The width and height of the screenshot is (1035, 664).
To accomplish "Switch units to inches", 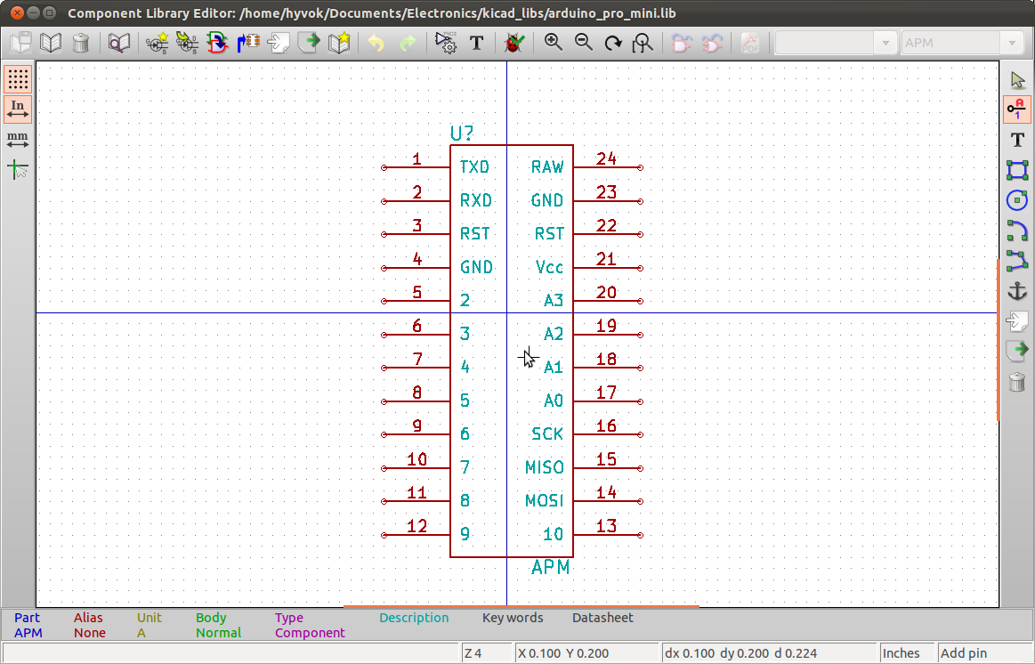I will [x=18, y=109].
